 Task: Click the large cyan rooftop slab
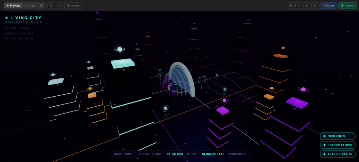coord(123,63)
